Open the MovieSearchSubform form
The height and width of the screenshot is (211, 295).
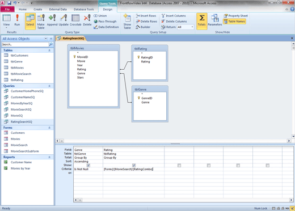pyautogui.click(x=24, y=151)
